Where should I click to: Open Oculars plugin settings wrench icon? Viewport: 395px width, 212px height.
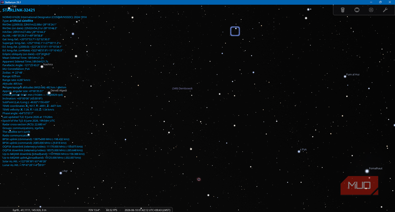pyautogui.click(x=385, y=10)
